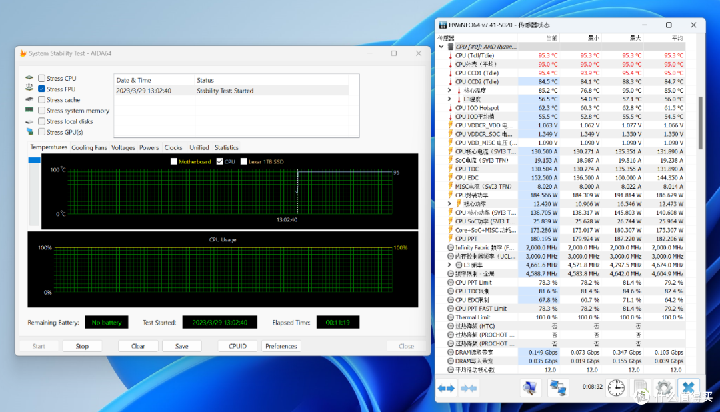Open CPUID from AIDA64 button
This screenshot has height=412, width=720.
(237, 346)
